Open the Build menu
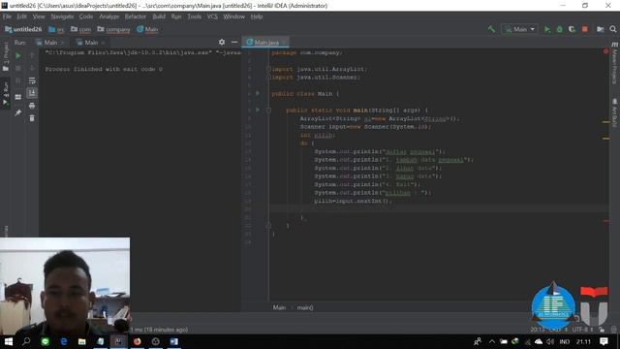 pos(159,16)
